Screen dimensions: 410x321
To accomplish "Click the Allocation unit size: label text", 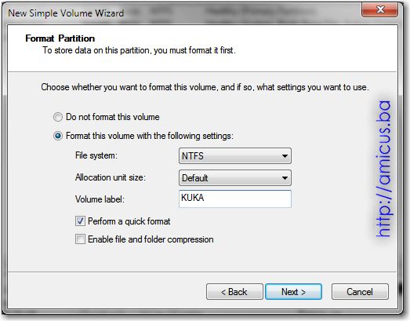I will click(111, 177).
